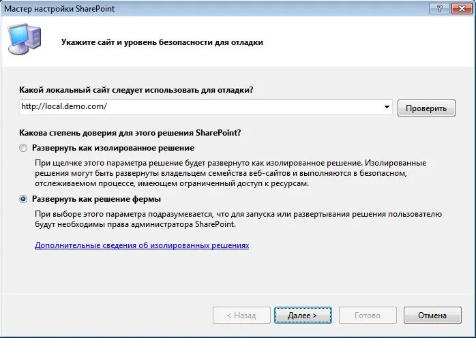Click the Назад back button
This screenshot has width=476, height=338.
tap(241, 316)
